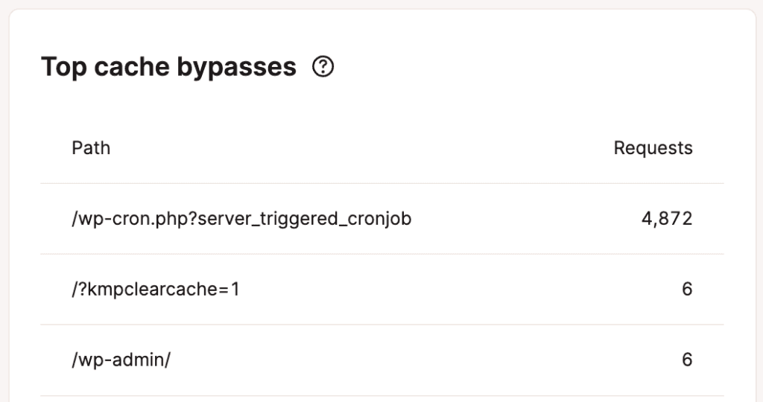Click the divider line below the wp-cron row
763x402 pixels.
pos(382,254)
